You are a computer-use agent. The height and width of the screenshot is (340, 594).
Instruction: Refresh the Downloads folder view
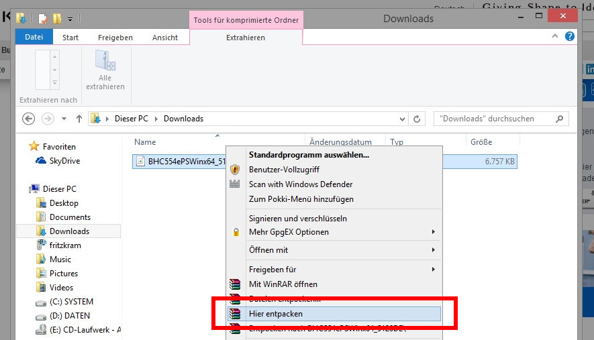click(417, 119)
